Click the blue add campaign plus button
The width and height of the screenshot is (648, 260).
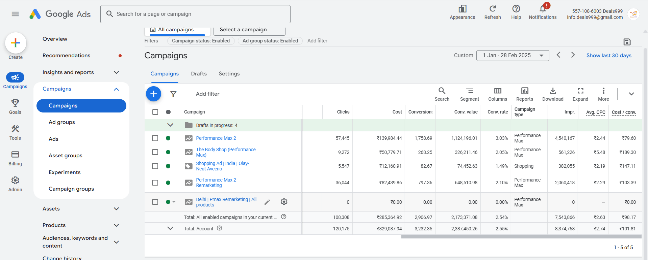[x=153, y=94]
